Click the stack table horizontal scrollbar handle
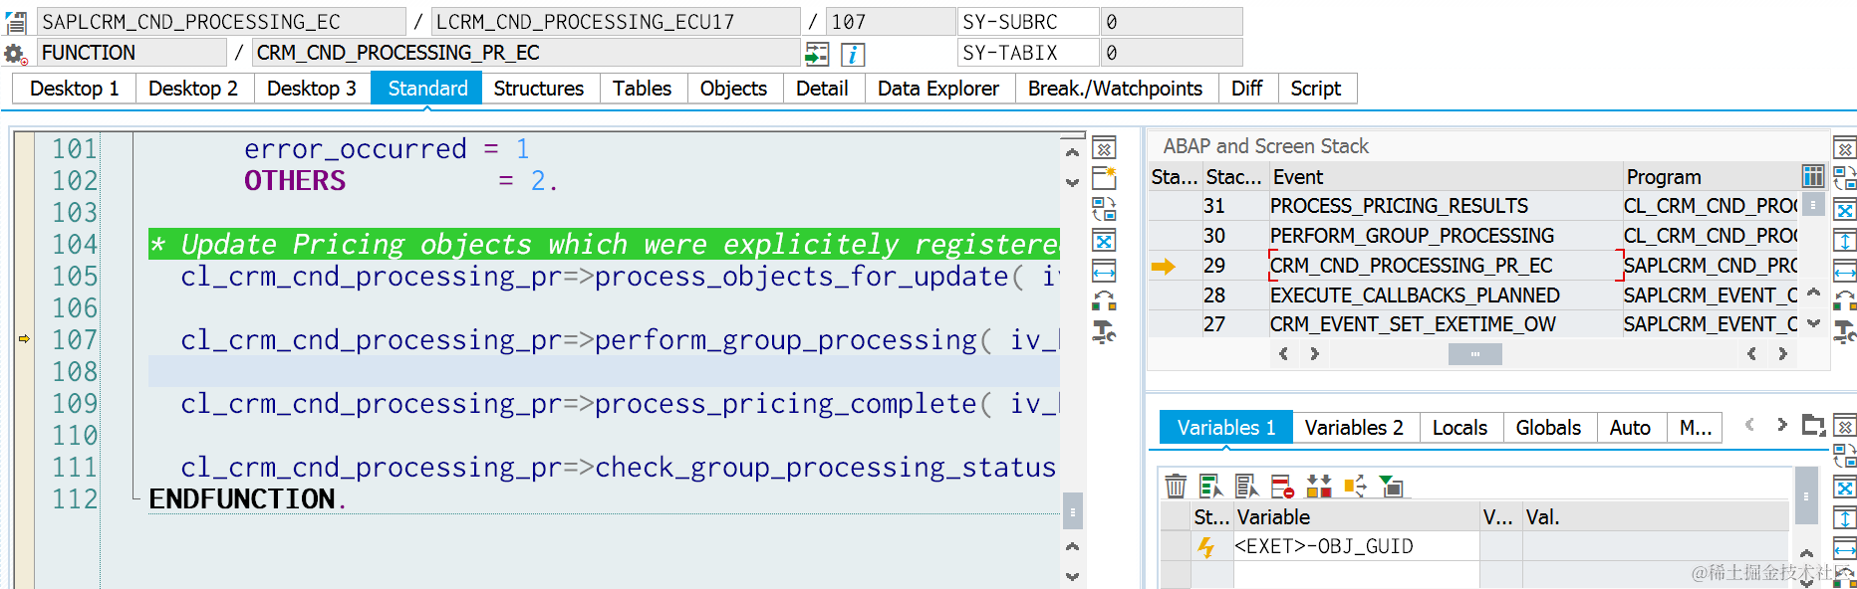Image resolution: width=1857 pixels, height=589 pixels. pyautogui.click(x=1475, y=354)
